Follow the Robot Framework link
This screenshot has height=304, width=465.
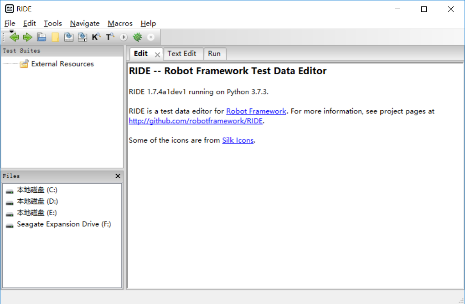coord(256,111)
